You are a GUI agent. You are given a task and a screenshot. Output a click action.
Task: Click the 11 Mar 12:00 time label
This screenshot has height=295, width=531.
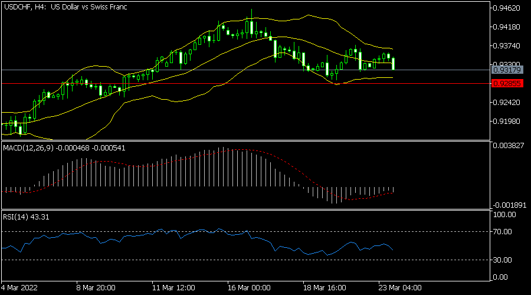point(173,288)
